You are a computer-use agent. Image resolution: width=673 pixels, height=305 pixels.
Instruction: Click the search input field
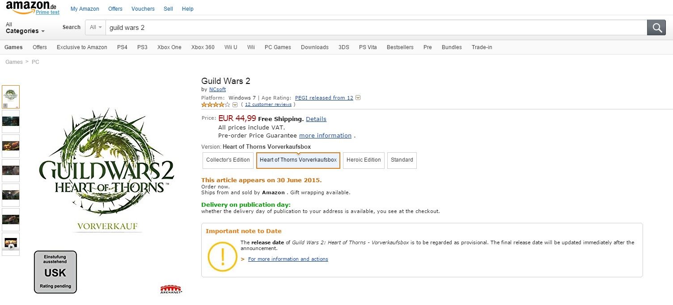point(376,28)
